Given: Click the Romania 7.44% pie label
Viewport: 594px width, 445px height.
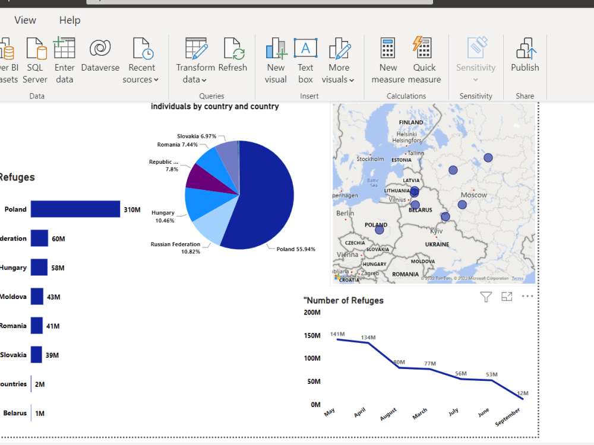Looking at the screenshot, I should [x=177, y=145].
